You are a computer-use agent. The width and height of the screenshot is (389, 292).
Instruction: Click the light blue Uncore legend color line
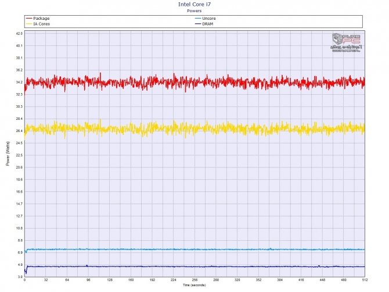[x=198, y=19]
